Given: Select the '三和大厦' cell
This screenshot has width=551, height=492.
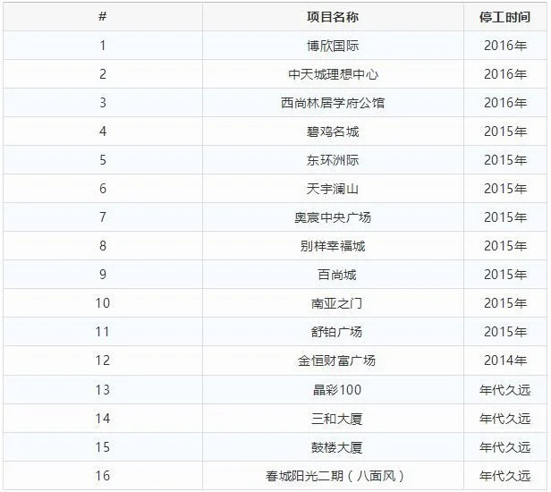Looking at the screenshot, I should point(333,419).
